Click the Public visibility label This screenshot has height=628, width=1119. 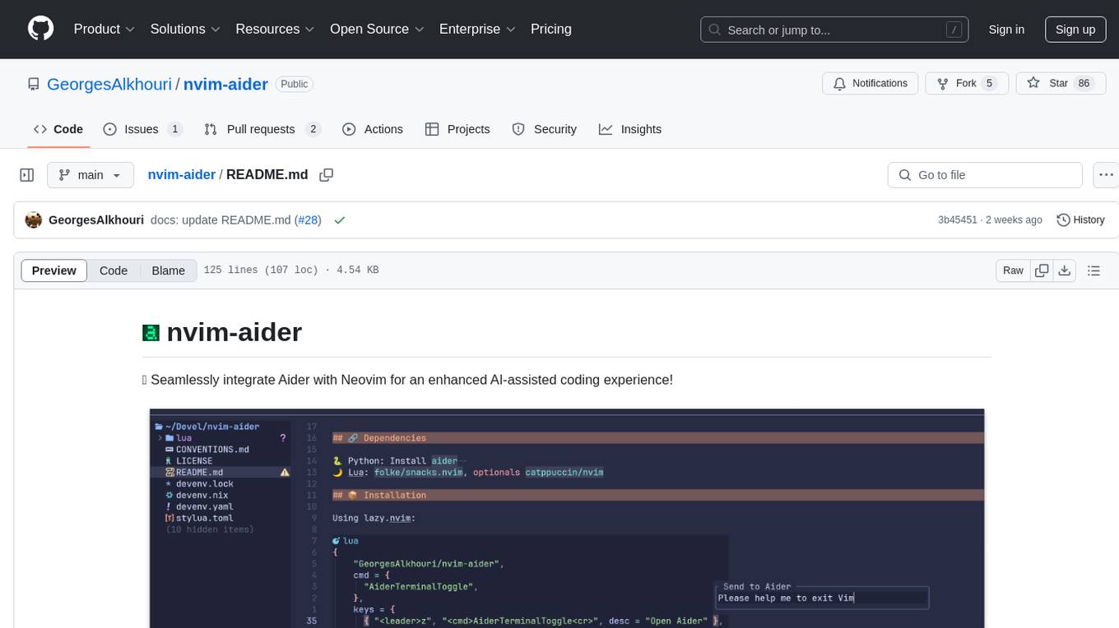point(294,84)
